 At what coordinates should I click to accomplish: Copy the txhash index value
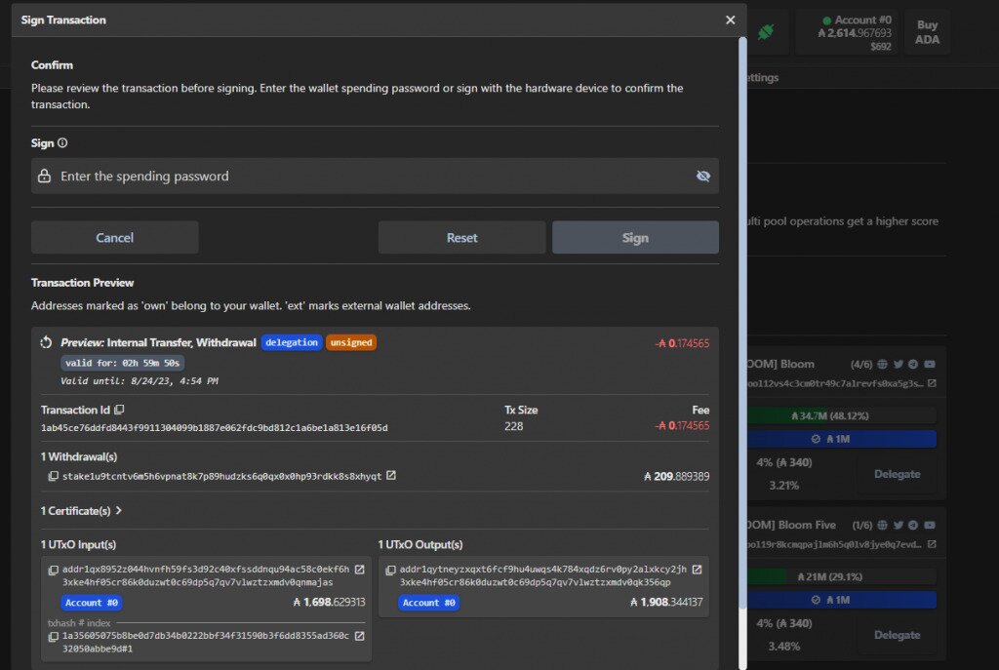[x=54, y=637]
